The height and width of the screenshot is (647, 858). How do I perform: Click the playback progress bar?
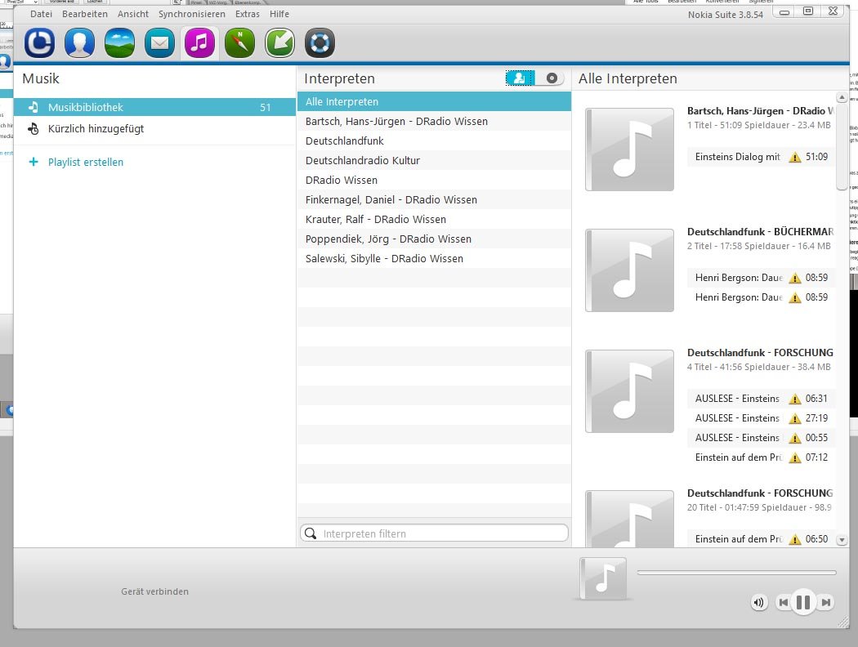tap(736, 573)
